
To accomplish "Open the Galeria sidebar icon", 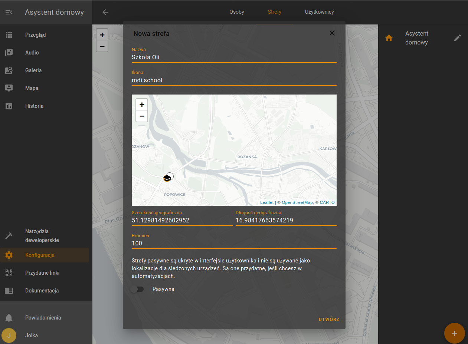I will click(x=9, y=70).
